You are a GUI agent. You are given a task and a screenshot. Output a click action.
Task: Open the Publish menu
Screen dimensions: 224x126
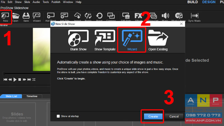[x=56, y=2]
